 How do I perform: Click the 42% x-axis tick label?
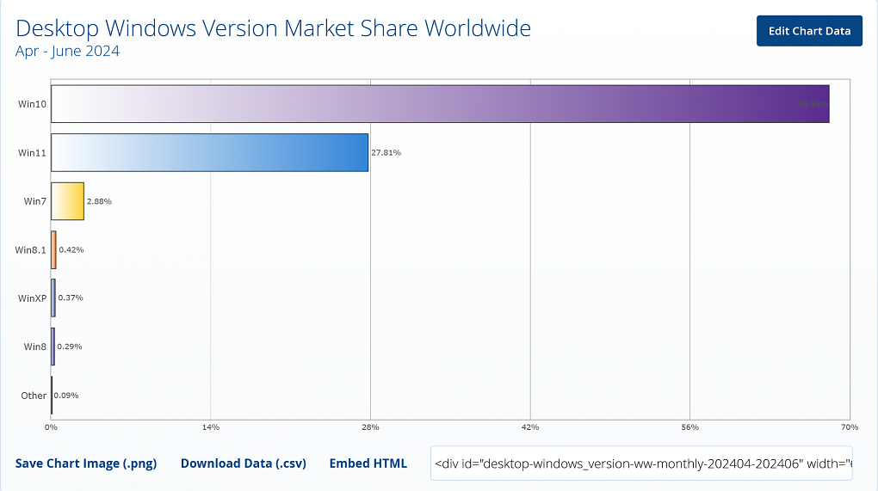pyautogui.click(x=530, y=427)
